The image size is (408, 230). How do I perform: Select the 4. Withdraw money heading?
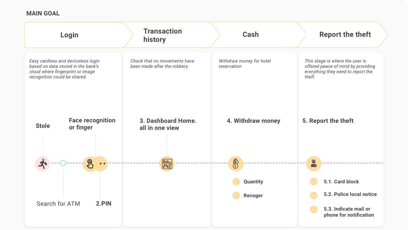point(254,121)
